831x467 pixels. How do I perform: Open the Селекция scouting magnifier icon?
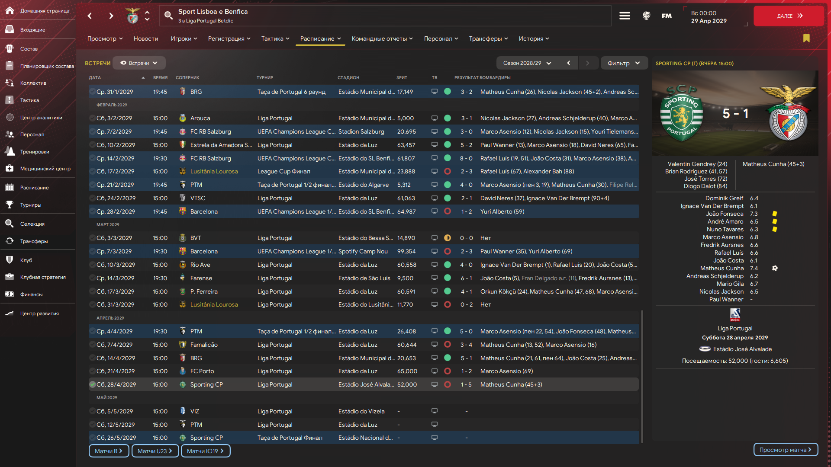tap(10, 224)
